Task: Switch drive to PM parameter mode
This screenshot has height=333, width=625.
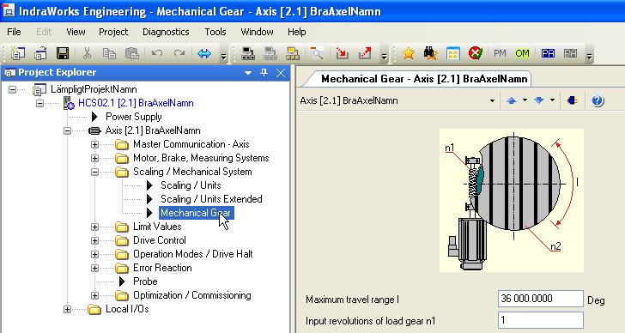Action: (500, 53)
